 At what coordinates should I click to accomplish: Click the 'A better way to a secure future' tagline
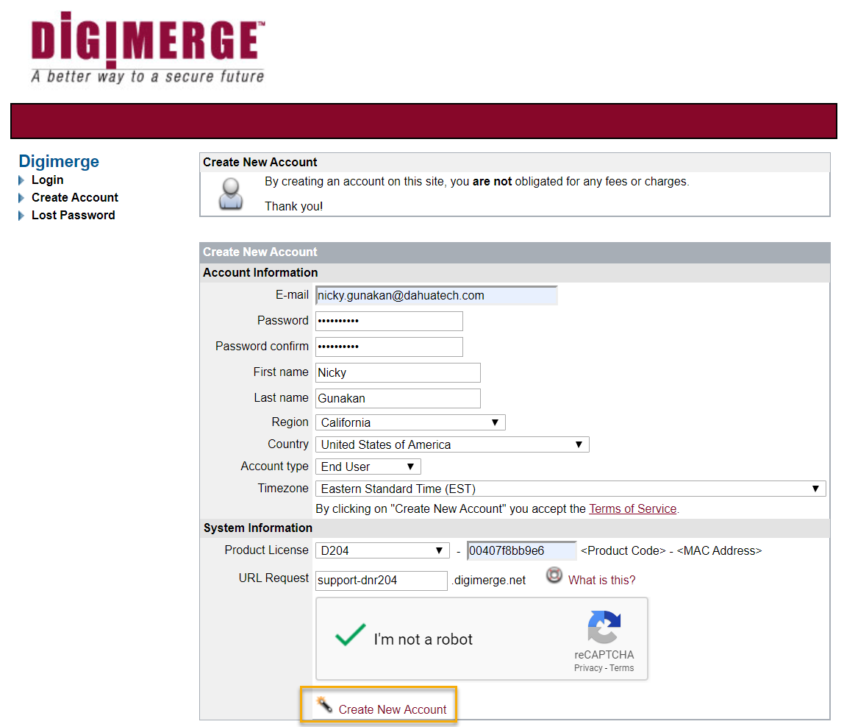pos(148,77)
